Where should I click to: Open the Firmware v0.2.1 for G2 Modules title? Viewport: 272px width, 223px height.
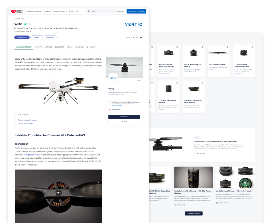234,191
